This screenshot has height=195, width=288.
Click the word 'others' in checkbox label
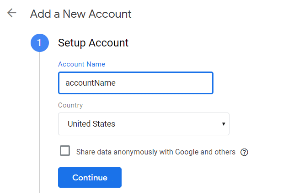click(225, 152)
